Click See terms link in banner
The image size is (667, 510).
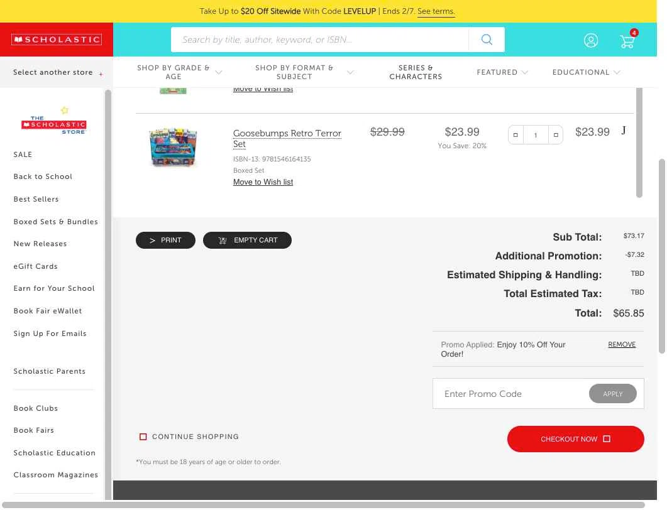click(x=436, y=11)
